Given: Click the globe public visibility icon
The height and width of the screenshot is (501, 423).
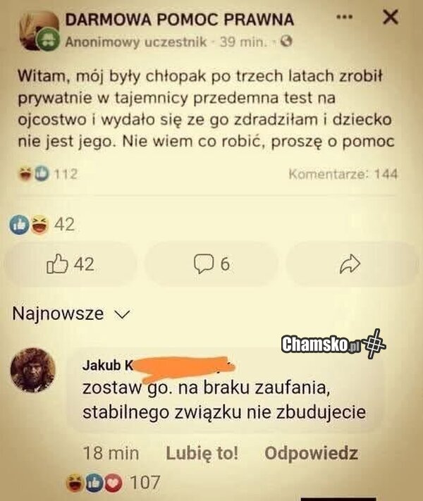Looking at the screenshot, I should 286,41.
